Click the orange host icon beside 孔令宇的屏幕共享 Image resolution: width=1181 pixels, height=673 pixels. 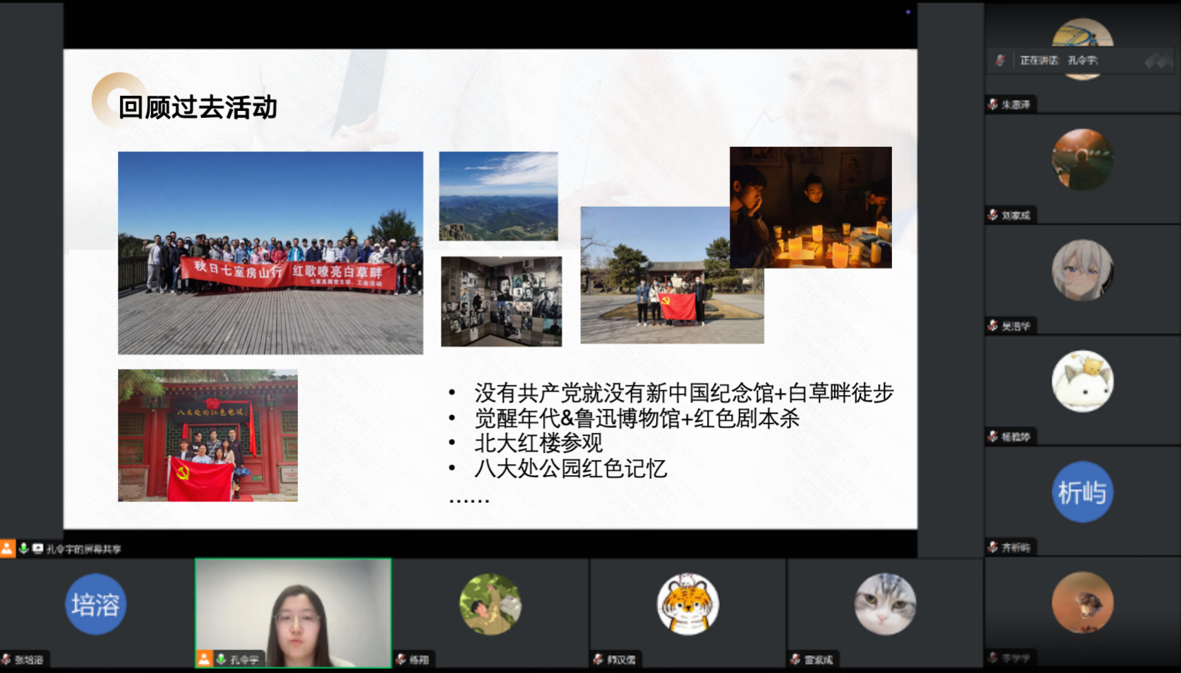pos(7,548)
